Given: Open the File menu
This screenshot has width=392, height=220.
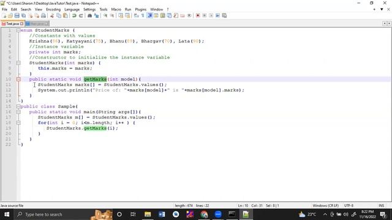Looking at the screenshot, I should (x=4, y=10).
